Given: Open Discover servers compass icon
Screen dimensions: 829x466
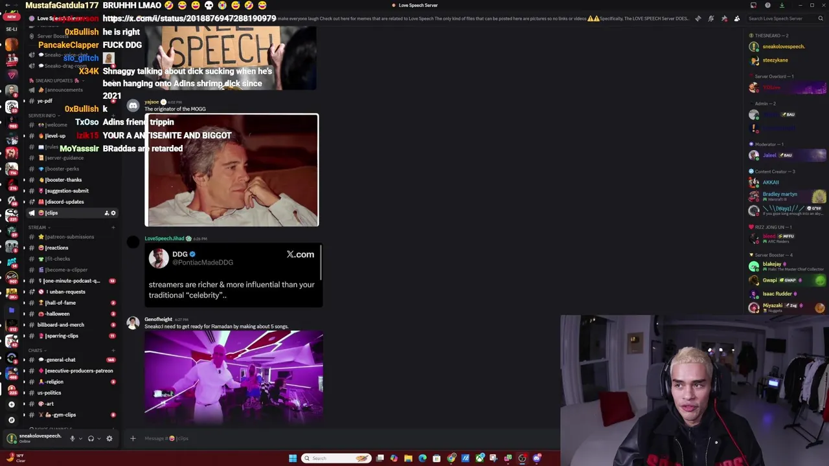Looking at the screenshot, I should (x=11, y=420).
